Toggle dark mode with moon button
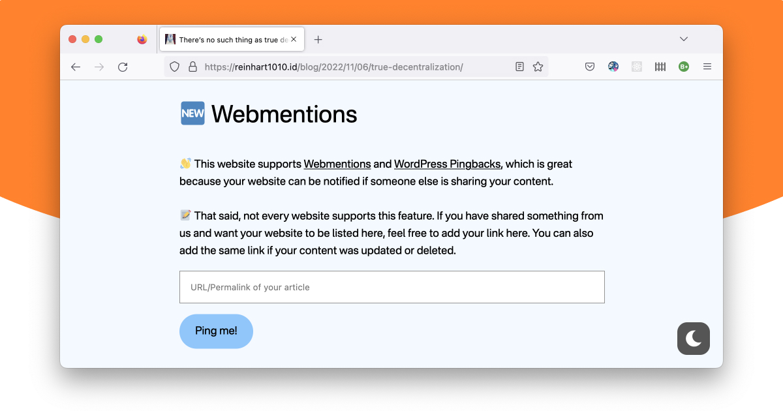Viewport: 783px width, 411px height. point(693,339)
